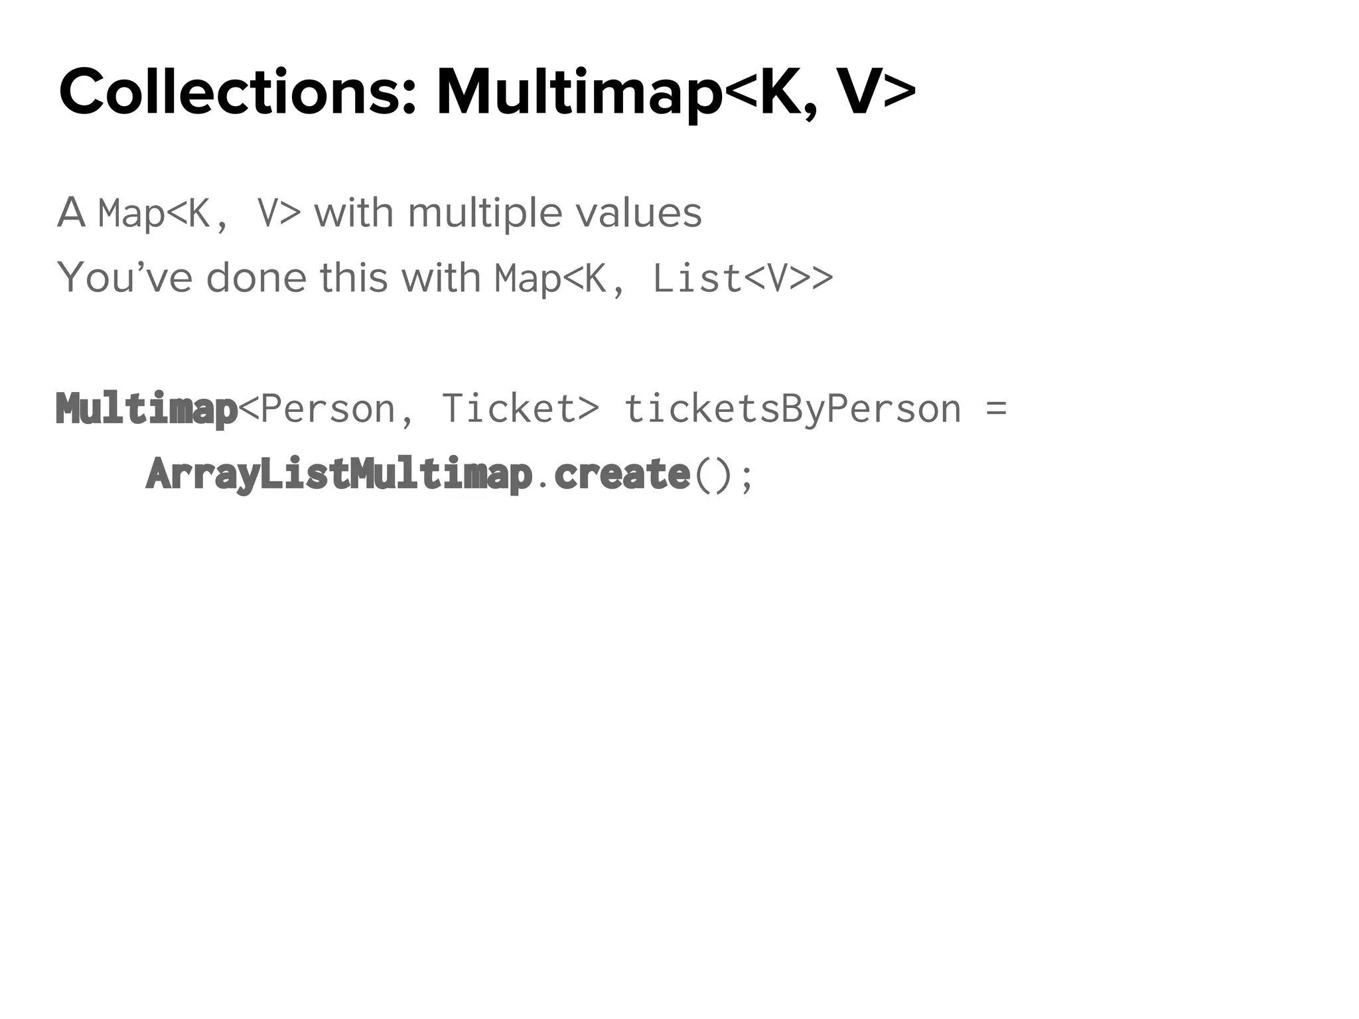Click the "Map<K, V>" code in first bullet

click(199, 214)
